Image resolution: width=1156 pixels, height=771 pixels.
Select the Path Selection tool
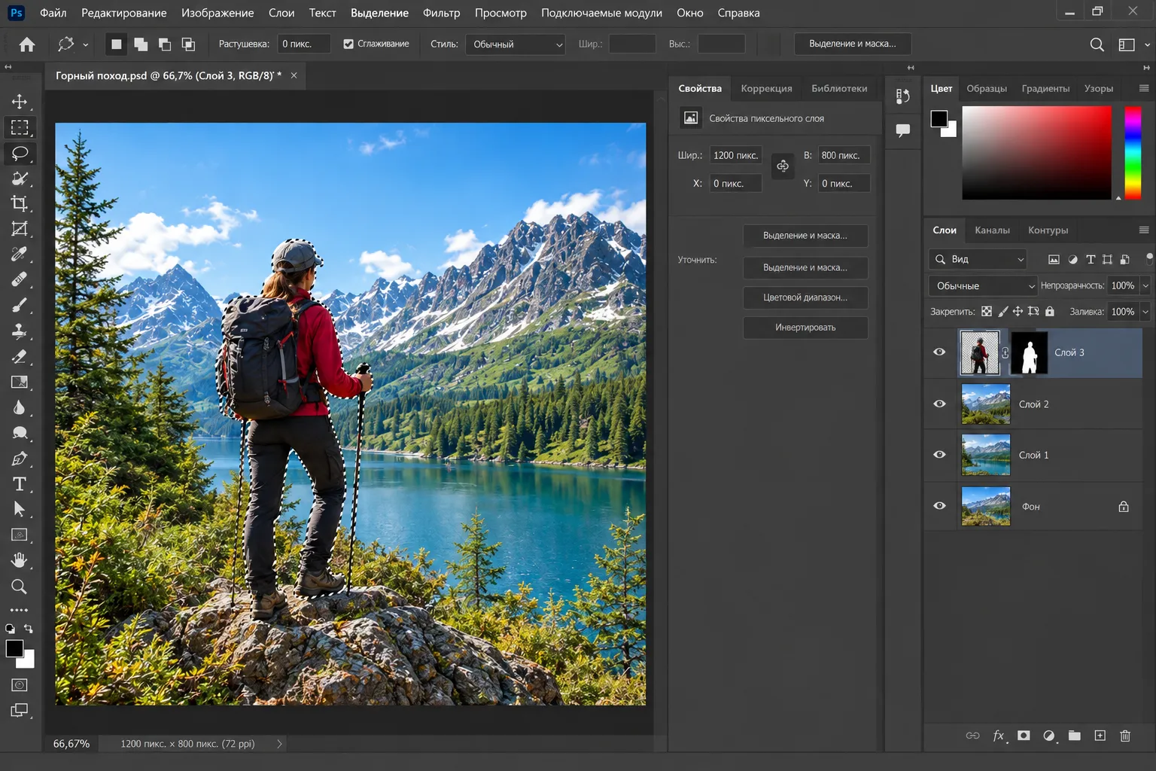[20, 510]
